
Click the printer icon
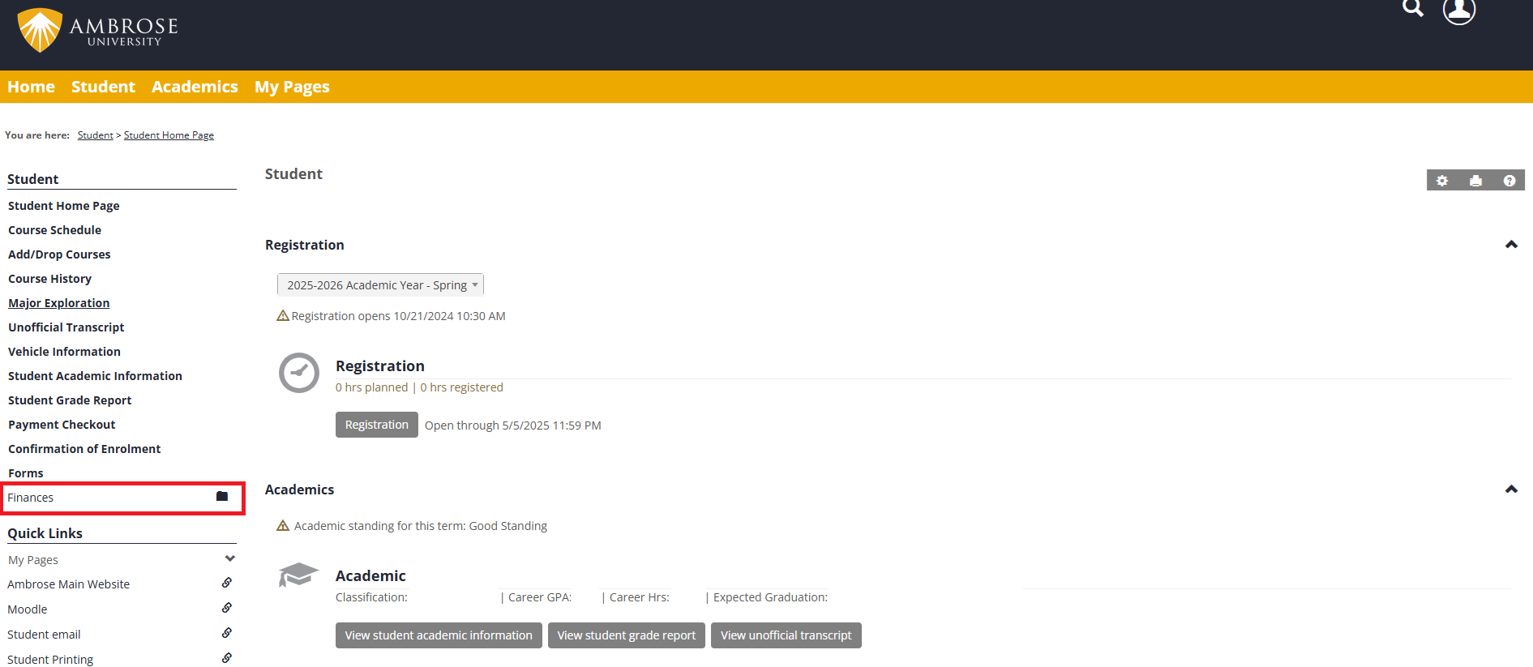coord(1475,181)
